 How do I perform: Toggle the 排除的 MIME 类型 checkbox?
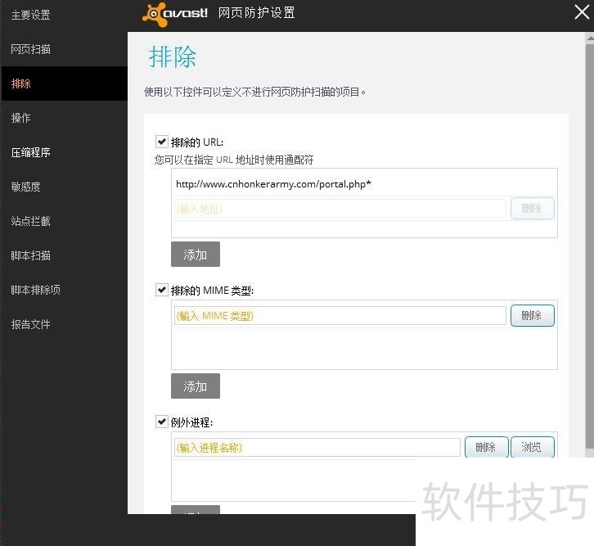(x=162, y=290)
